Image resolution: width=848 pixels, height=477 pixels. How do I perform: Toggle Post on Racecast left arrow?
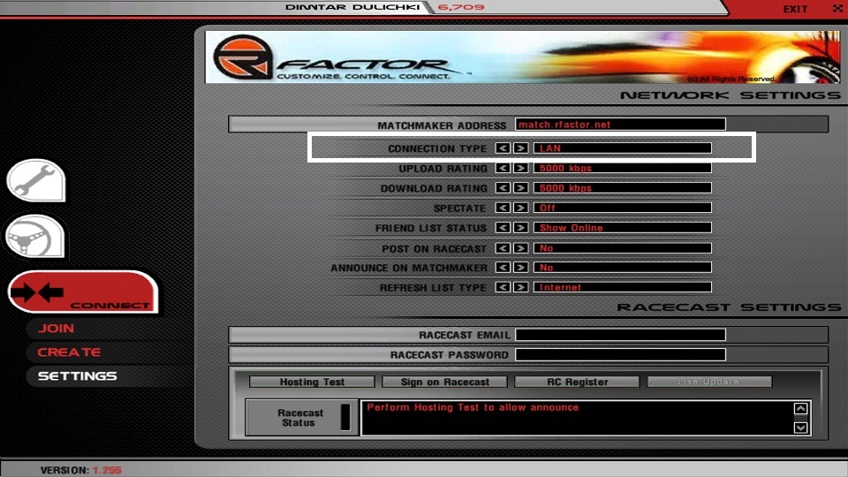pos(503,248)
